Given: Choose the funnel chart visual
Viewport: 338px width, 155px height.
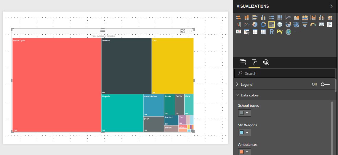Looking at the screenshot, I should tap(305, 25).
